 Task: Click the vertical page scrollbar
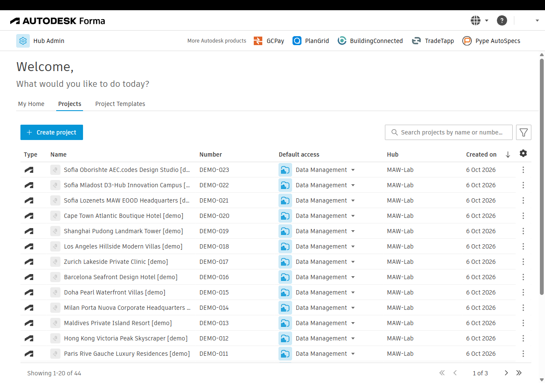click(x=542, y=177)
